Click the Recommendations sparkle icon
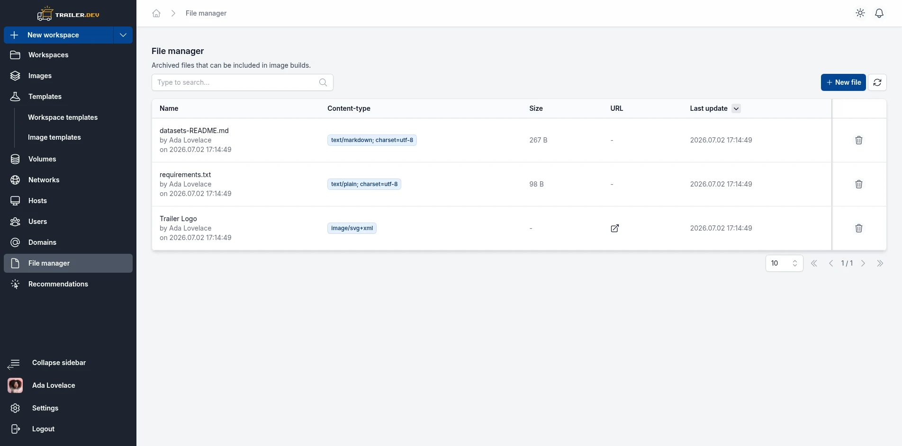This screenshot has height=446, width=902. pyautogui.click(x=15, y=284)
